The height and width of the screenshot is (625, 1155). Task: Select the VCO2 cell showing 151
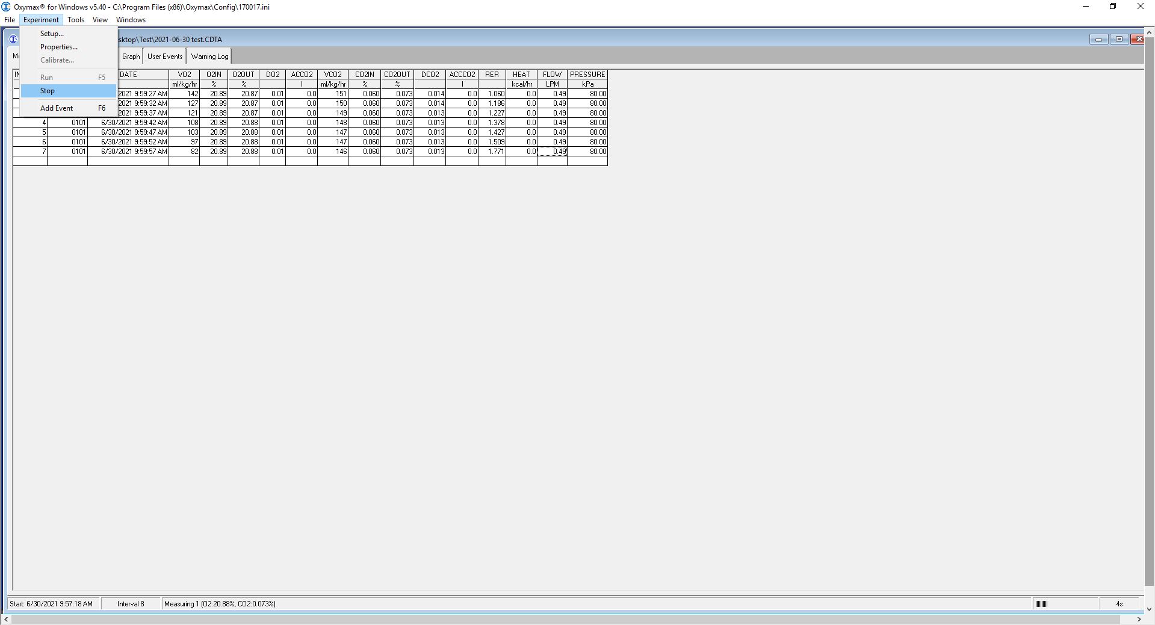point(333,94)
